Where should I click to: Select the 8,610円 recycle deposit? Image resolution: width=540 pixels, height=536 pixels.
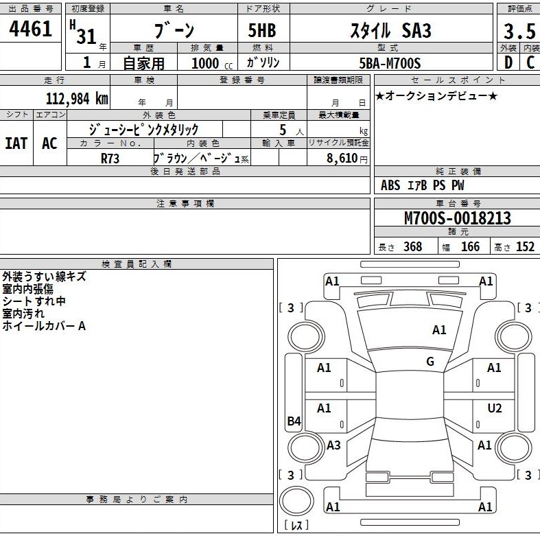[x=347, y=158]
